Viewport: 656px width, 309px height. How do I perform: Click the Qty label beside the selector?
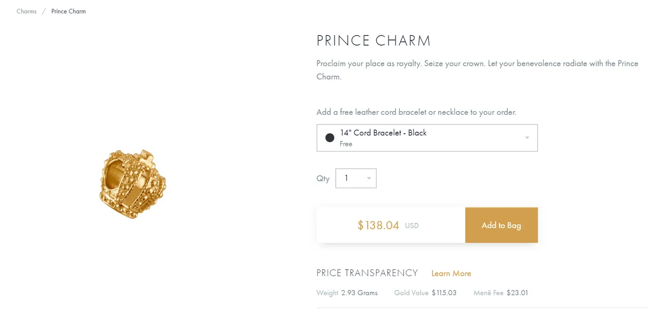[x=323, y=179]
